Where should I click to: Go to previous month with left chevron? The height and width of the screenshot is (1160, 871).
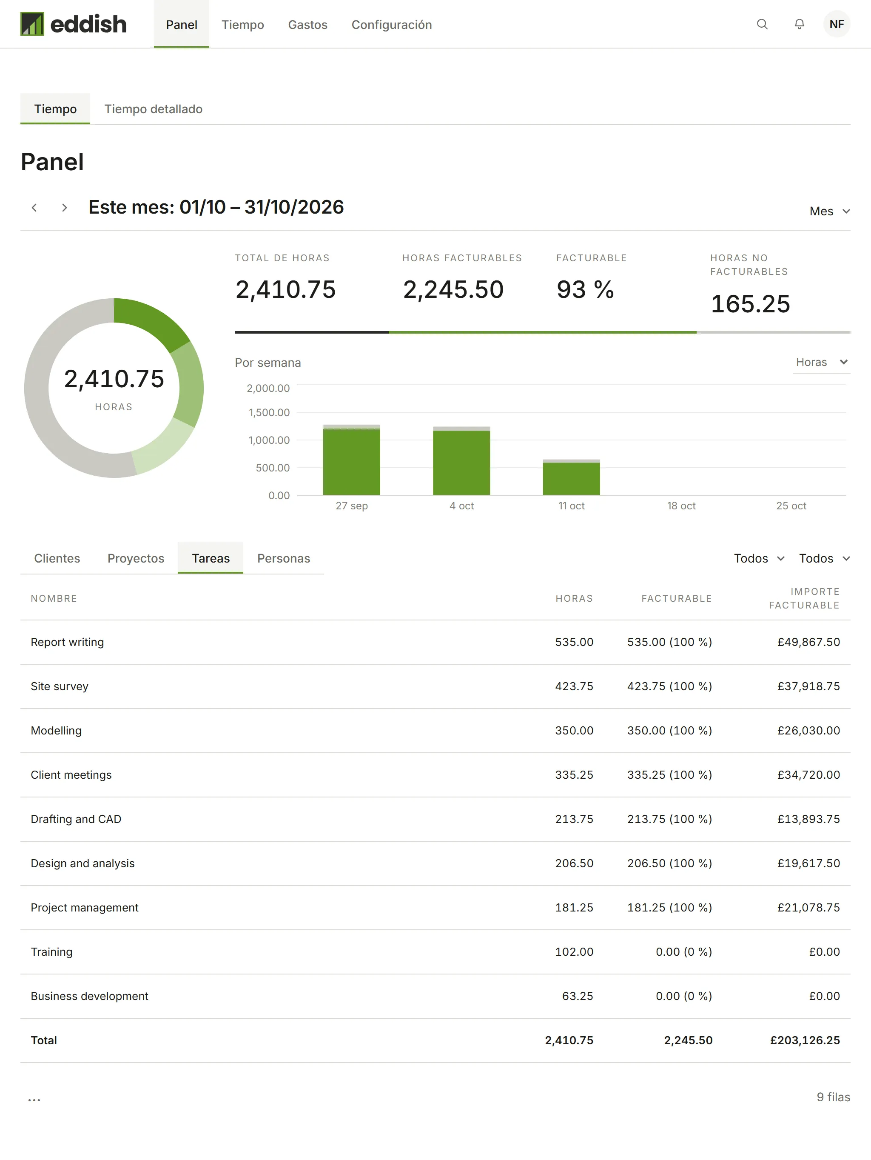tap(34, 208)
